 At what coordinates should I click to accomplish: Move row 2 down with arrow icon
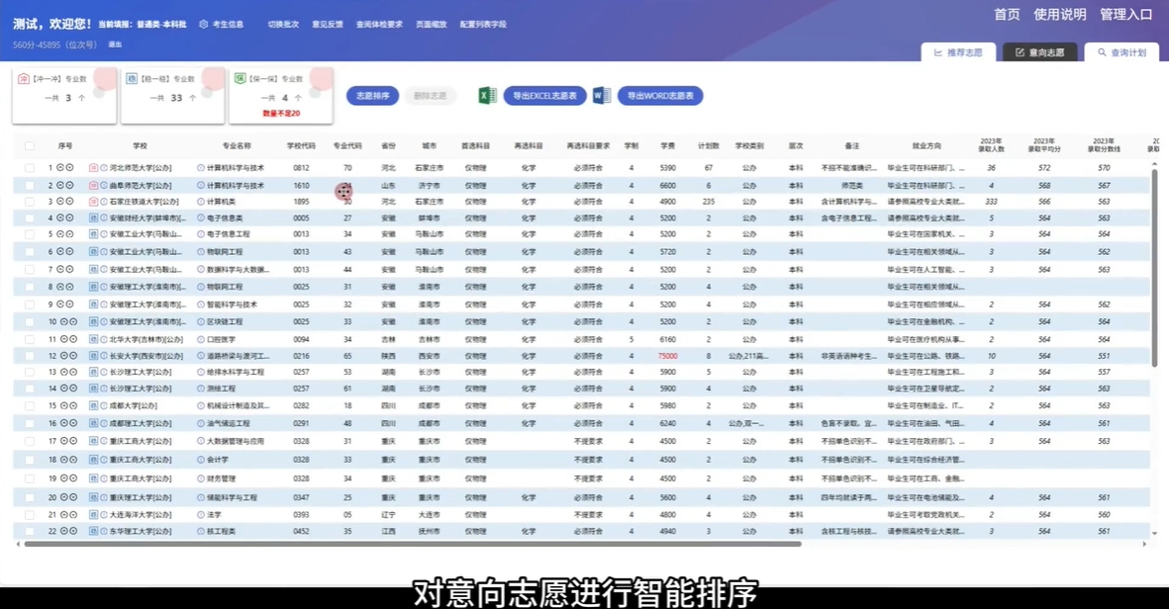coord(70,185)
